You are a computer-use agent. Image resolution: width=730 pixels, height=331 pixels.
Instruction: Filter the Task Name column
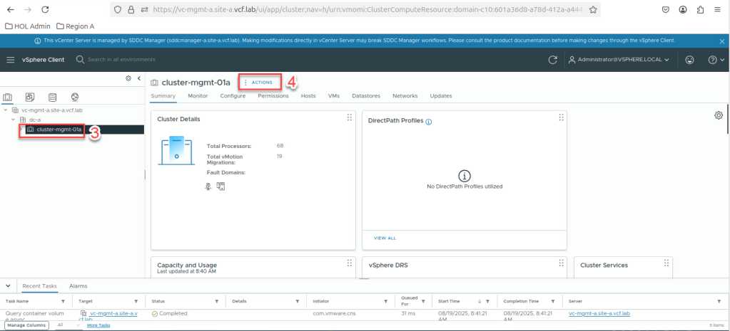click(65, 302)
